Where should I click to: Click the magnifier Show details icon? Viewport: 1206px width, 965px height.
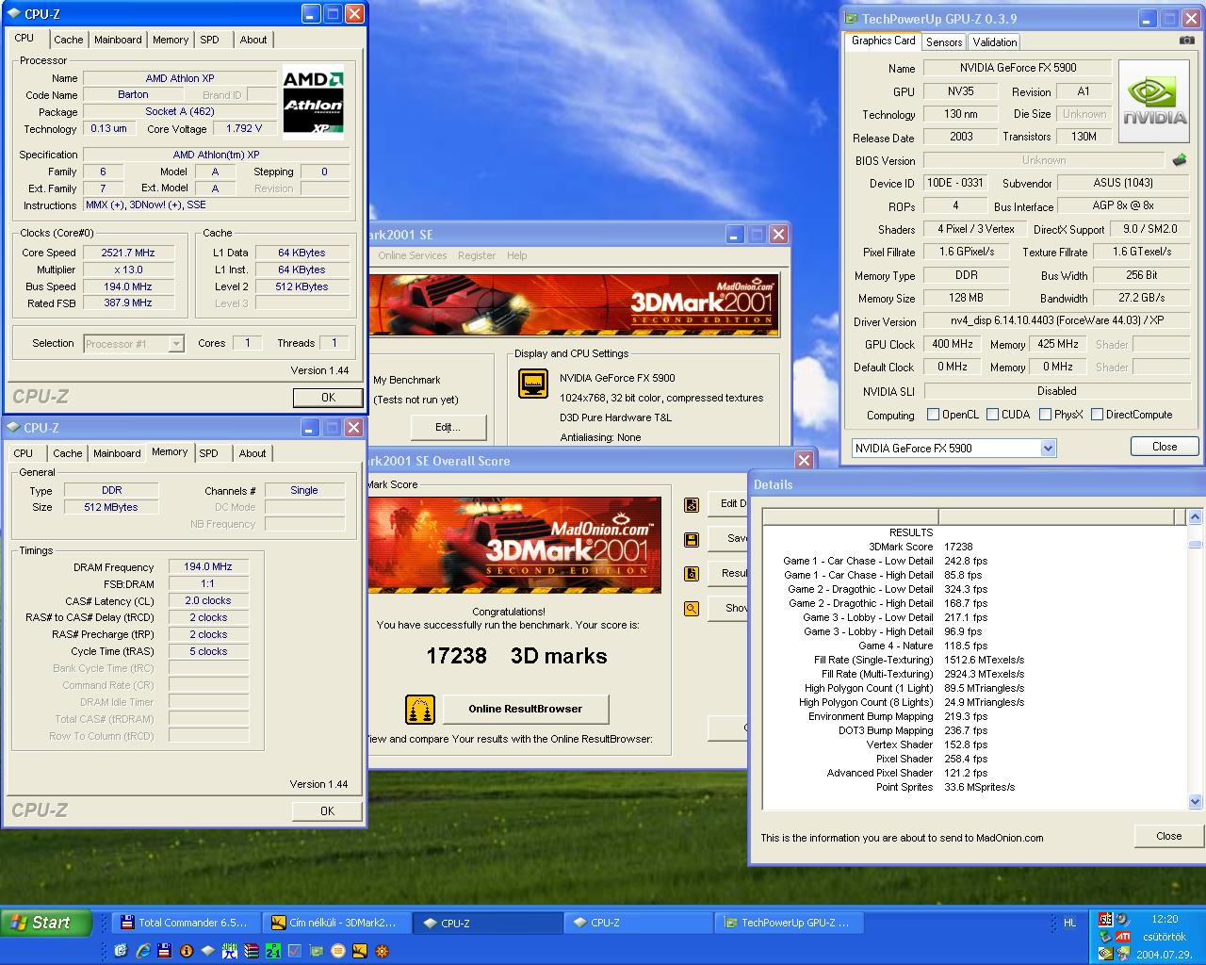(692, 608)
